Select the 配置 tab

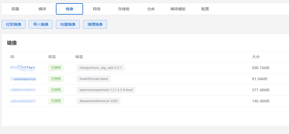point(205,9)
